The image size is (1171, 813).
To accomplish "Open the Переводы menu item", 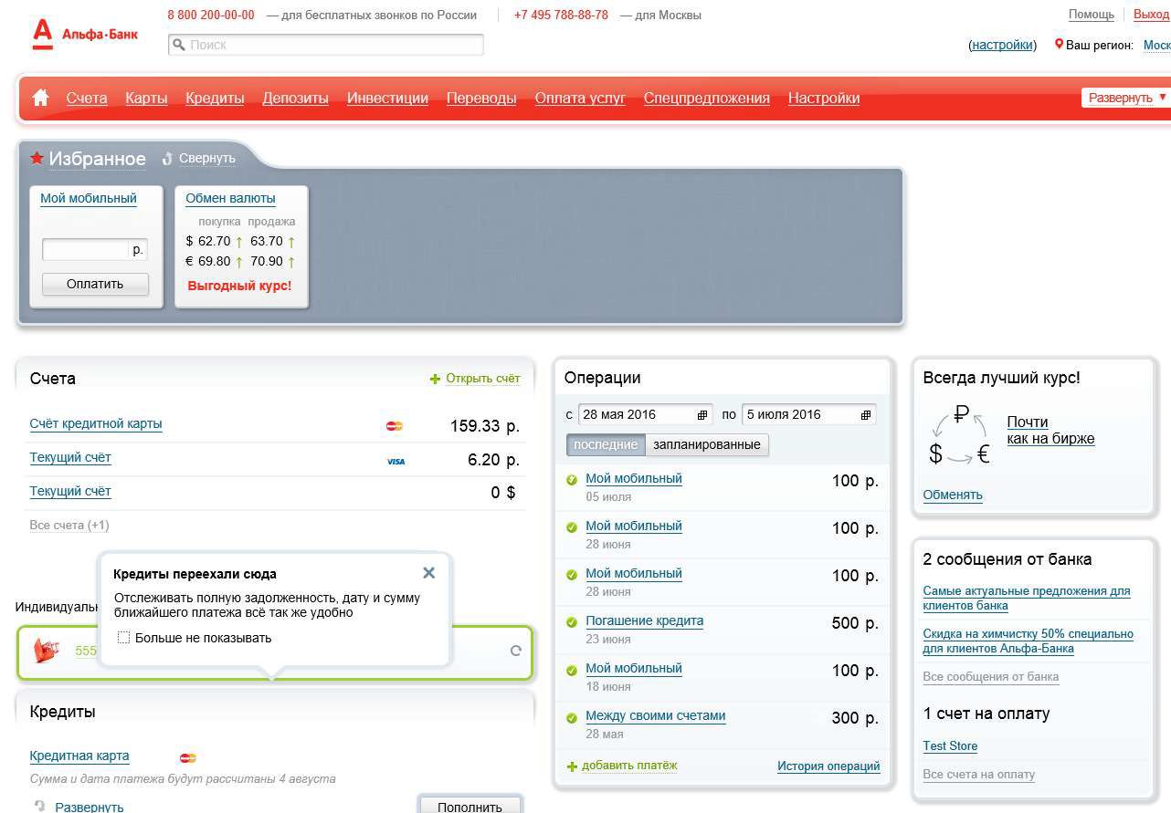I will [x=481, y=98].
